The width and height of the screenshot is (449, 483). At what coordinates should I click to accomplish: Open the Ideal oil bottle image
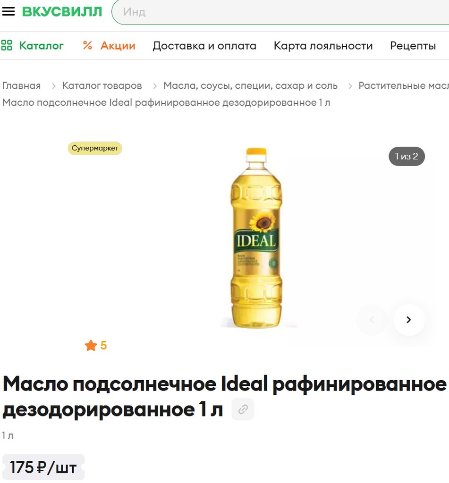(256, 238)
